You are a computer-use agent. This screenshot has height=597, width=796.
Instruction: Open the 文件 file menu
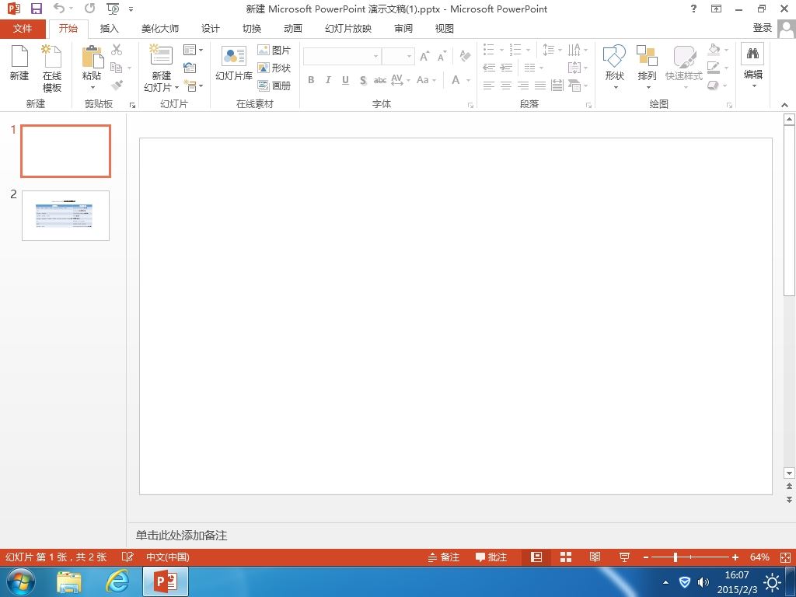click(x=23, y=29)
